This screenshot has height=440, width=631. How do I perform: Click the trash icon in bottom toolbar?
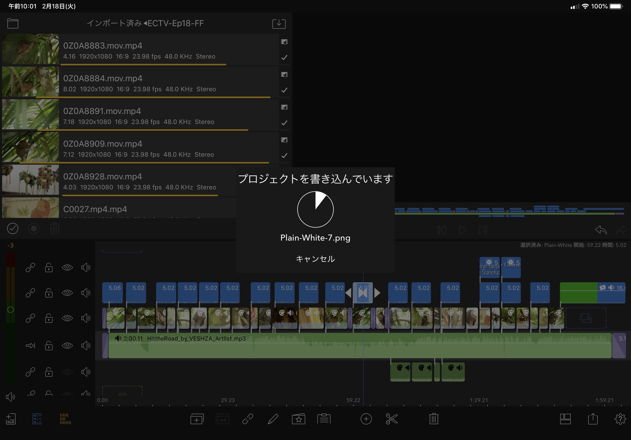434,419
